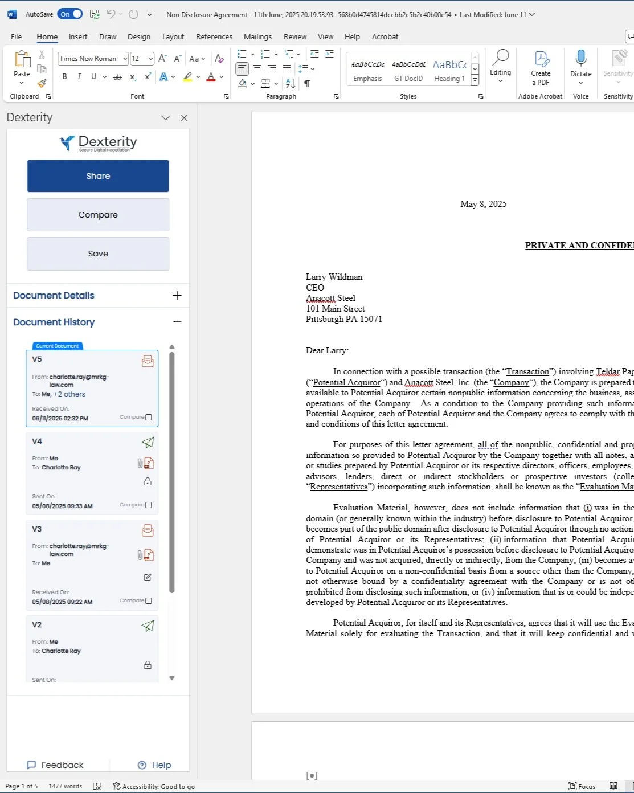The height and width of the screenshot is (793, 634).
Task: Click the Compare button in Dexterity pane
Action: click(x=98, y=215)
